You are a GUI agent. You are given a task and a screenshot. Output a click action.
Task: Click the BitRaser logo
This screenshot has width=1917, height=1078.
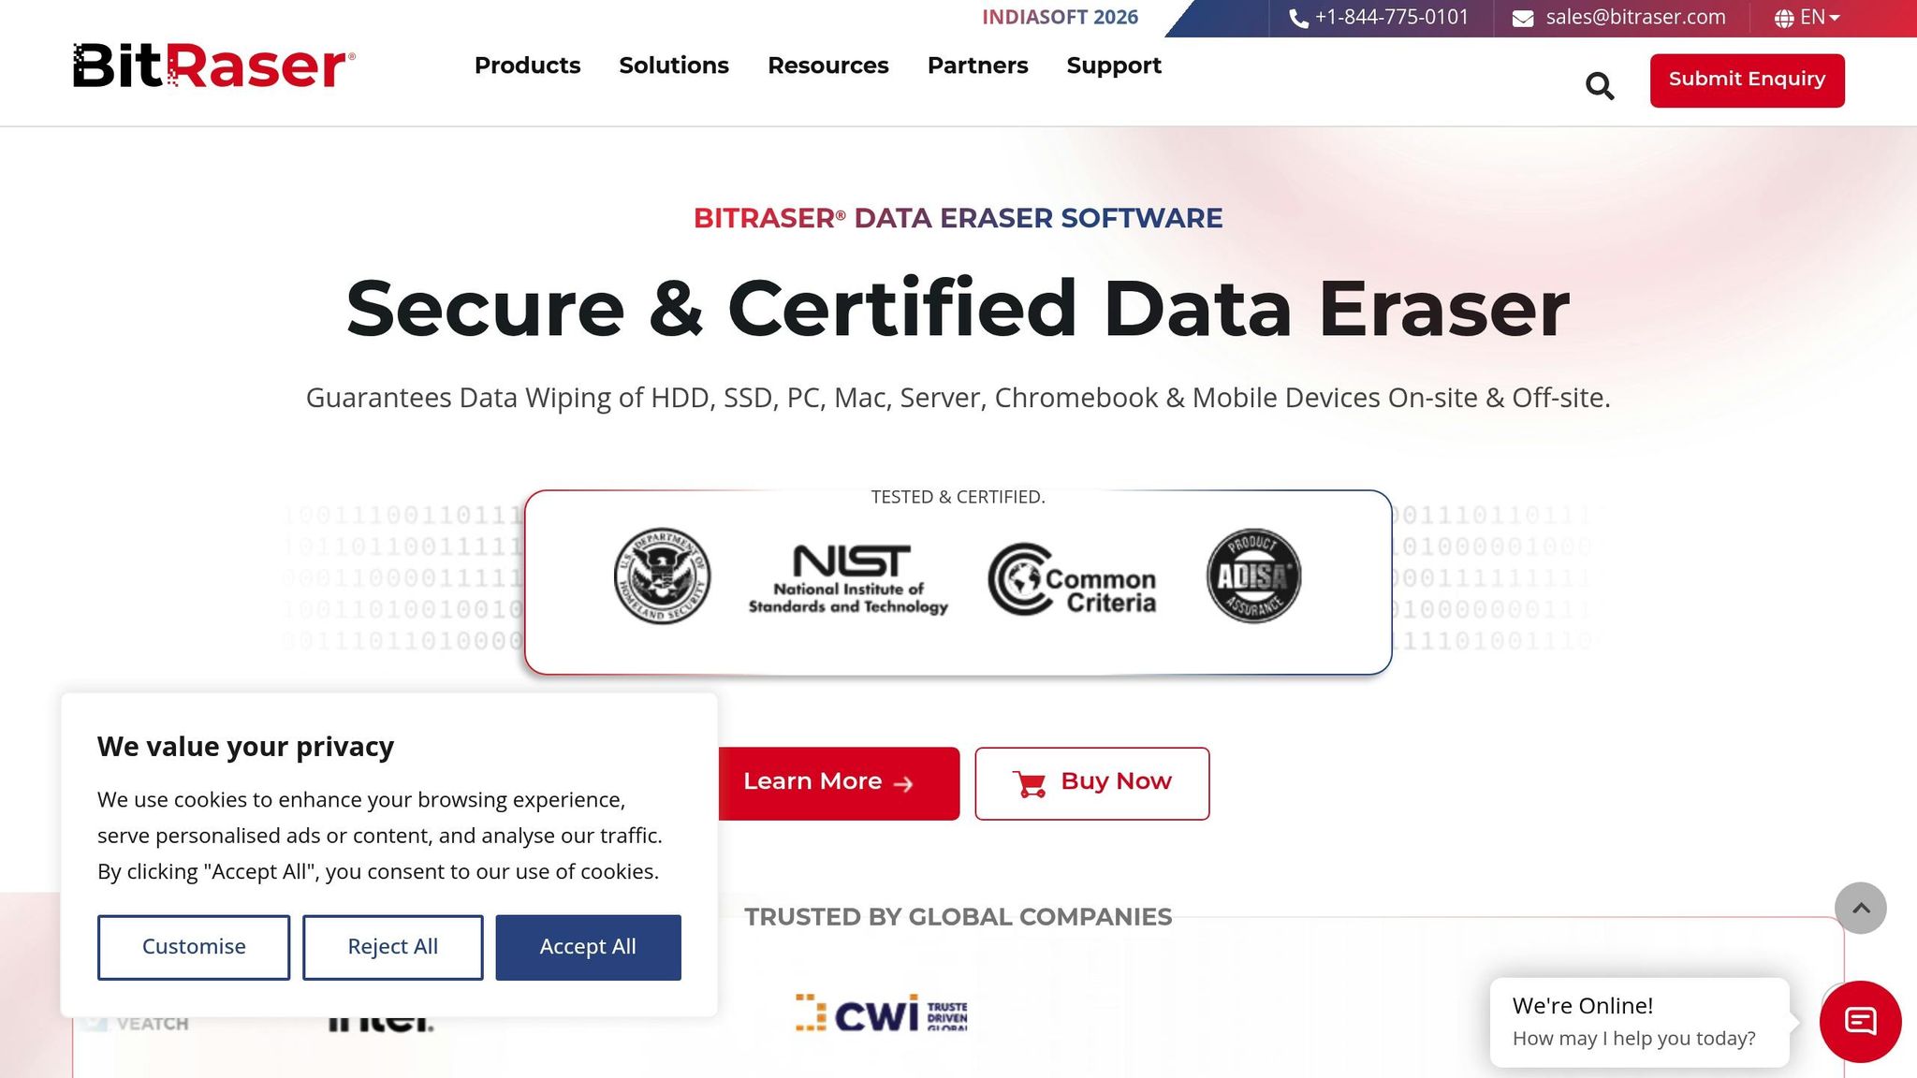click(213, 66)
